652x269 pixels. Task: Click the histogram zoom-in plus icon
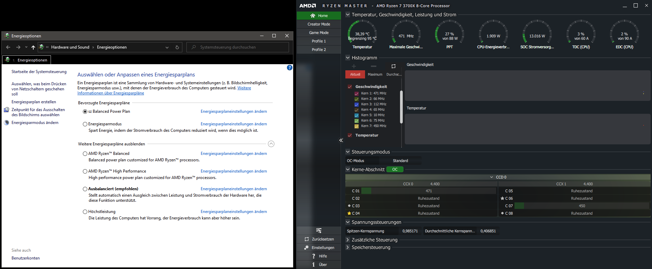[x=354, y=66]
